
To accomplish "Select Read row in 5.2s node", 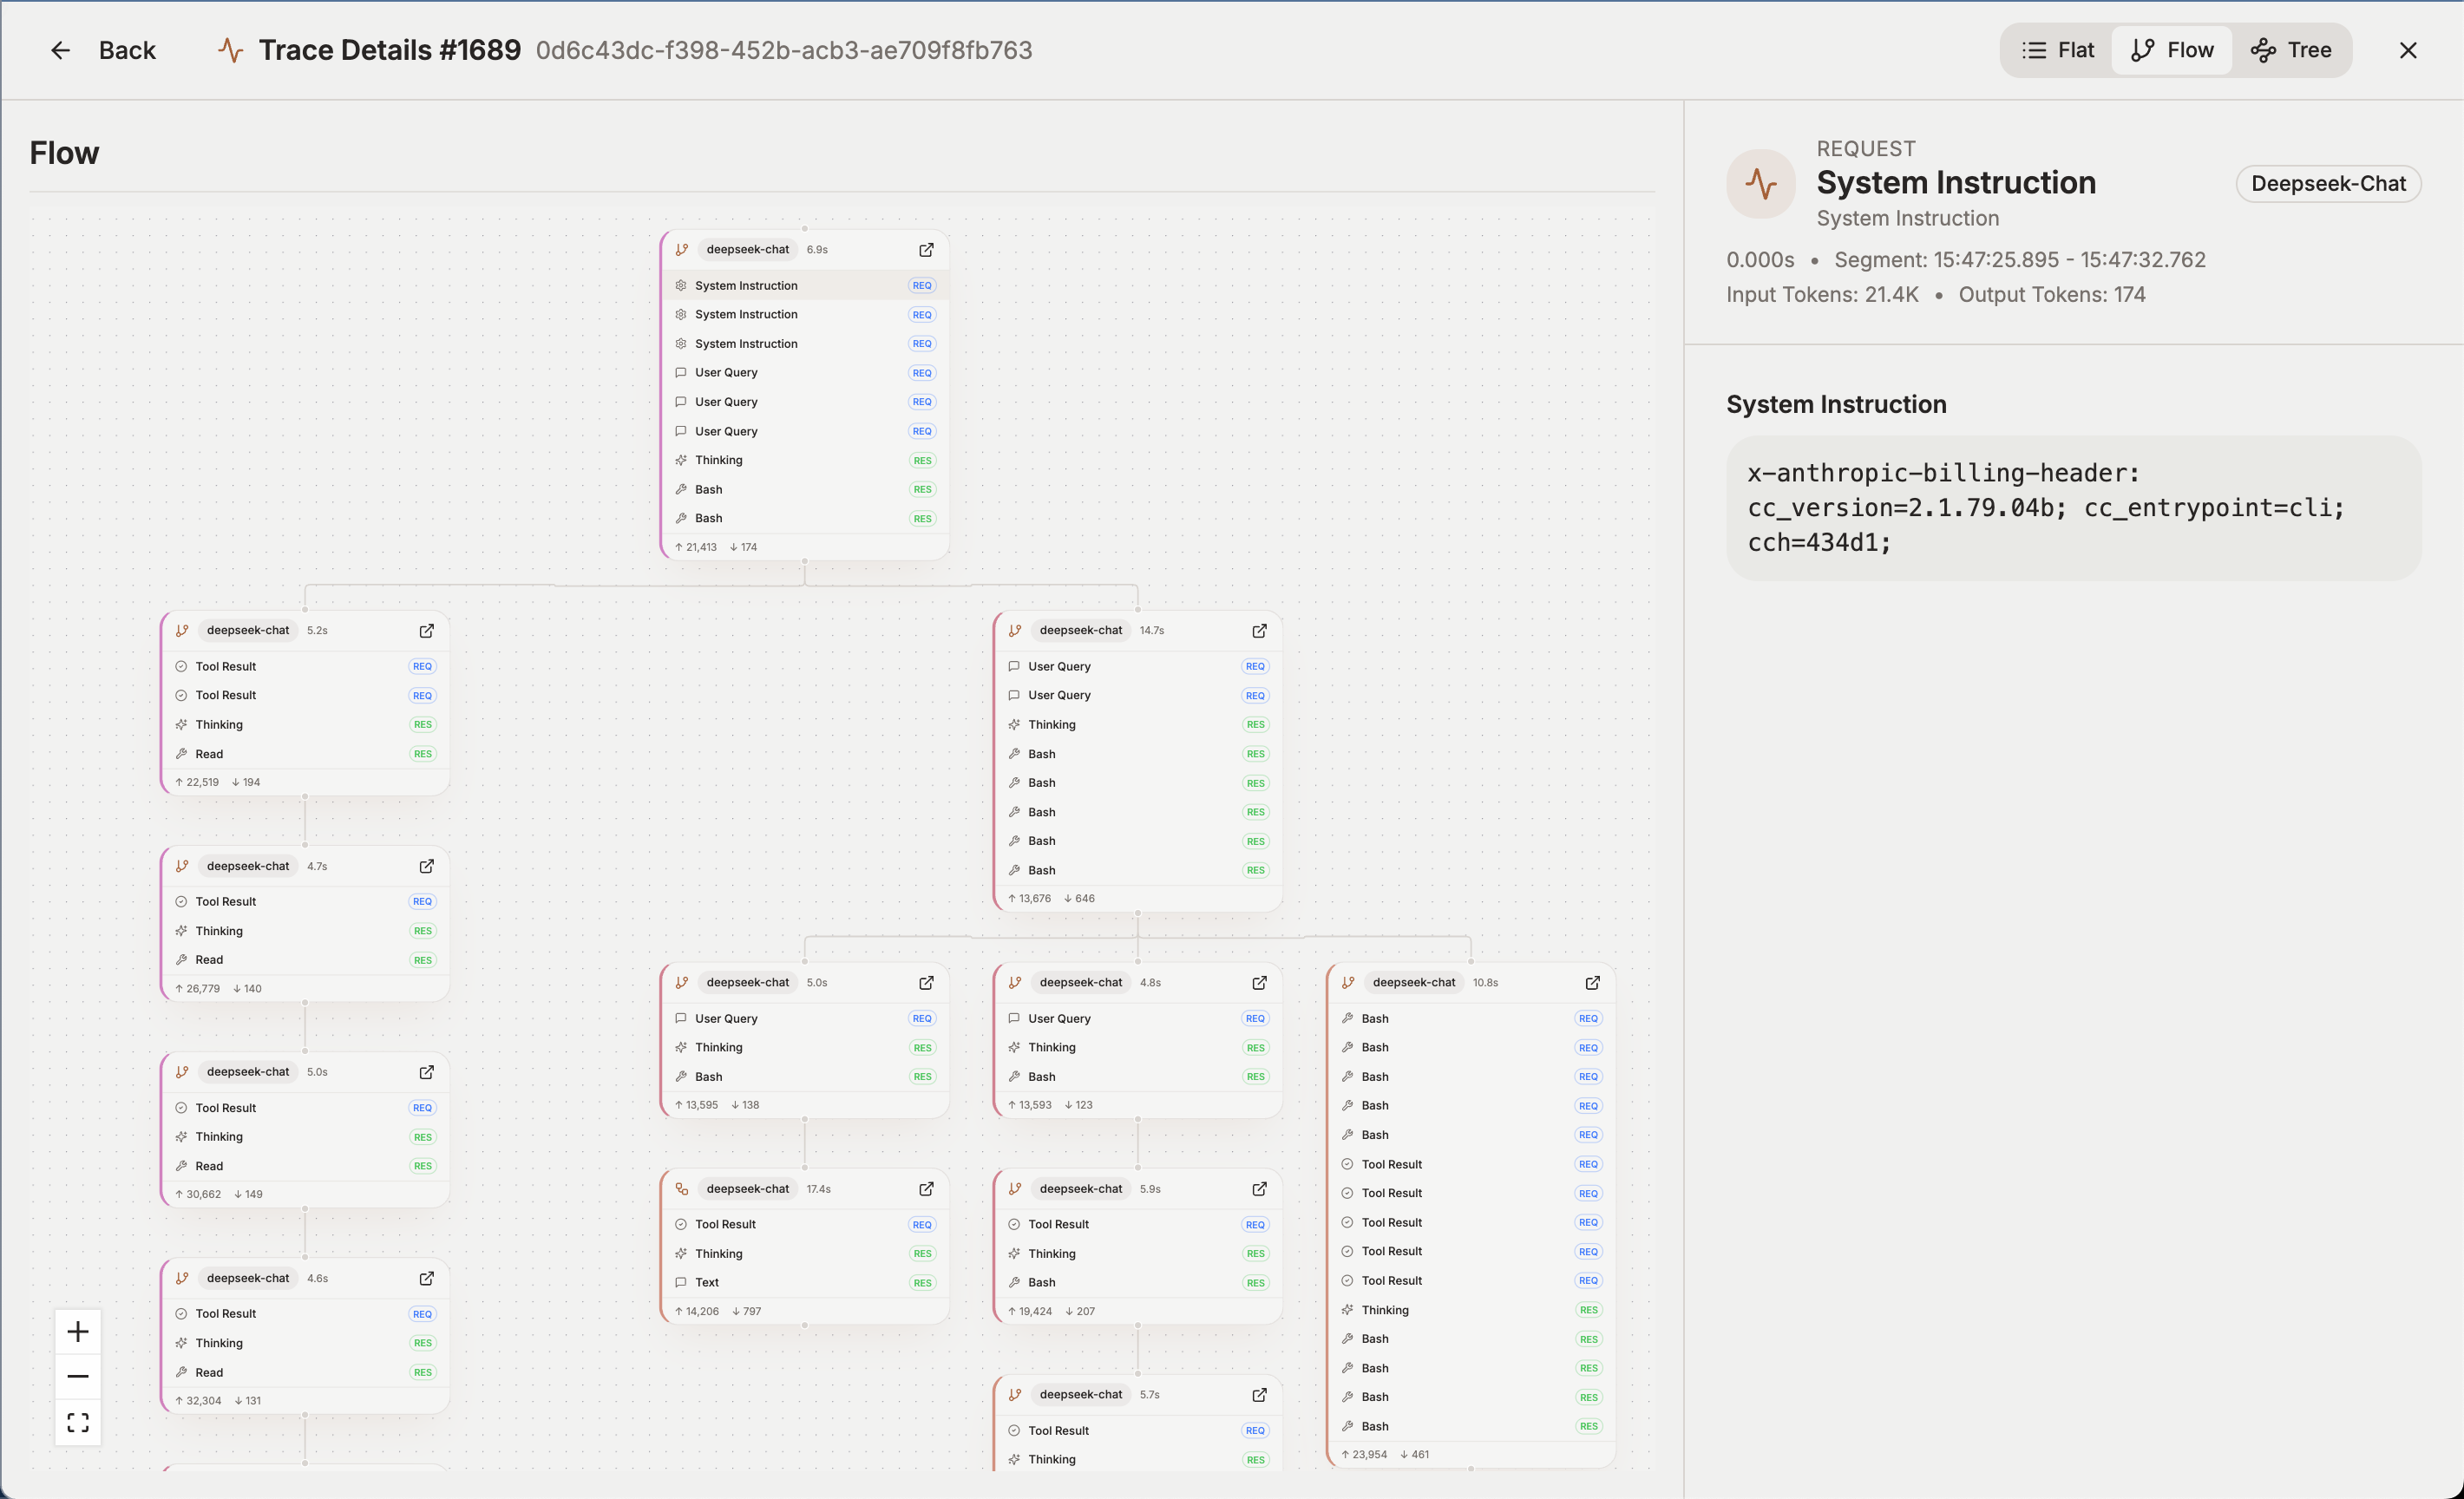I will tap(209, 754).
